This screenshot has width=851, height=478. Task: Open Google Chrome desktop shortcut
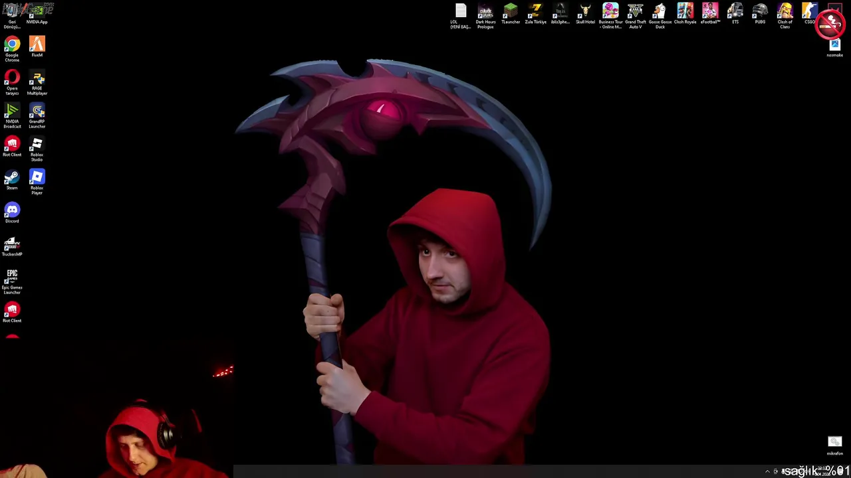click(12, 49)
